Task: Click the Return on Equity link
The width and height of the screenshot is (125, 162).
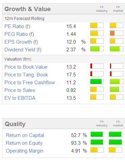Action: 24,143
